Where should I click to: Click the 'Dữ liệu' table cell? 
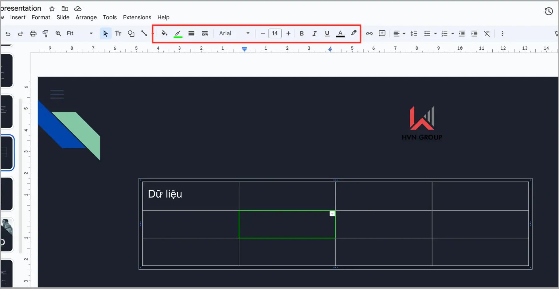point(191,196)
